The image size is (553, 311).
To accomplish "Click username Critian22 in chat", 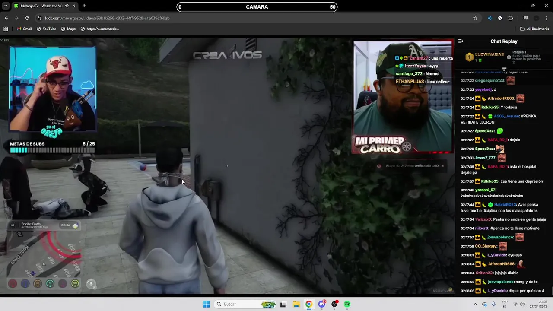I will (484, 273).
